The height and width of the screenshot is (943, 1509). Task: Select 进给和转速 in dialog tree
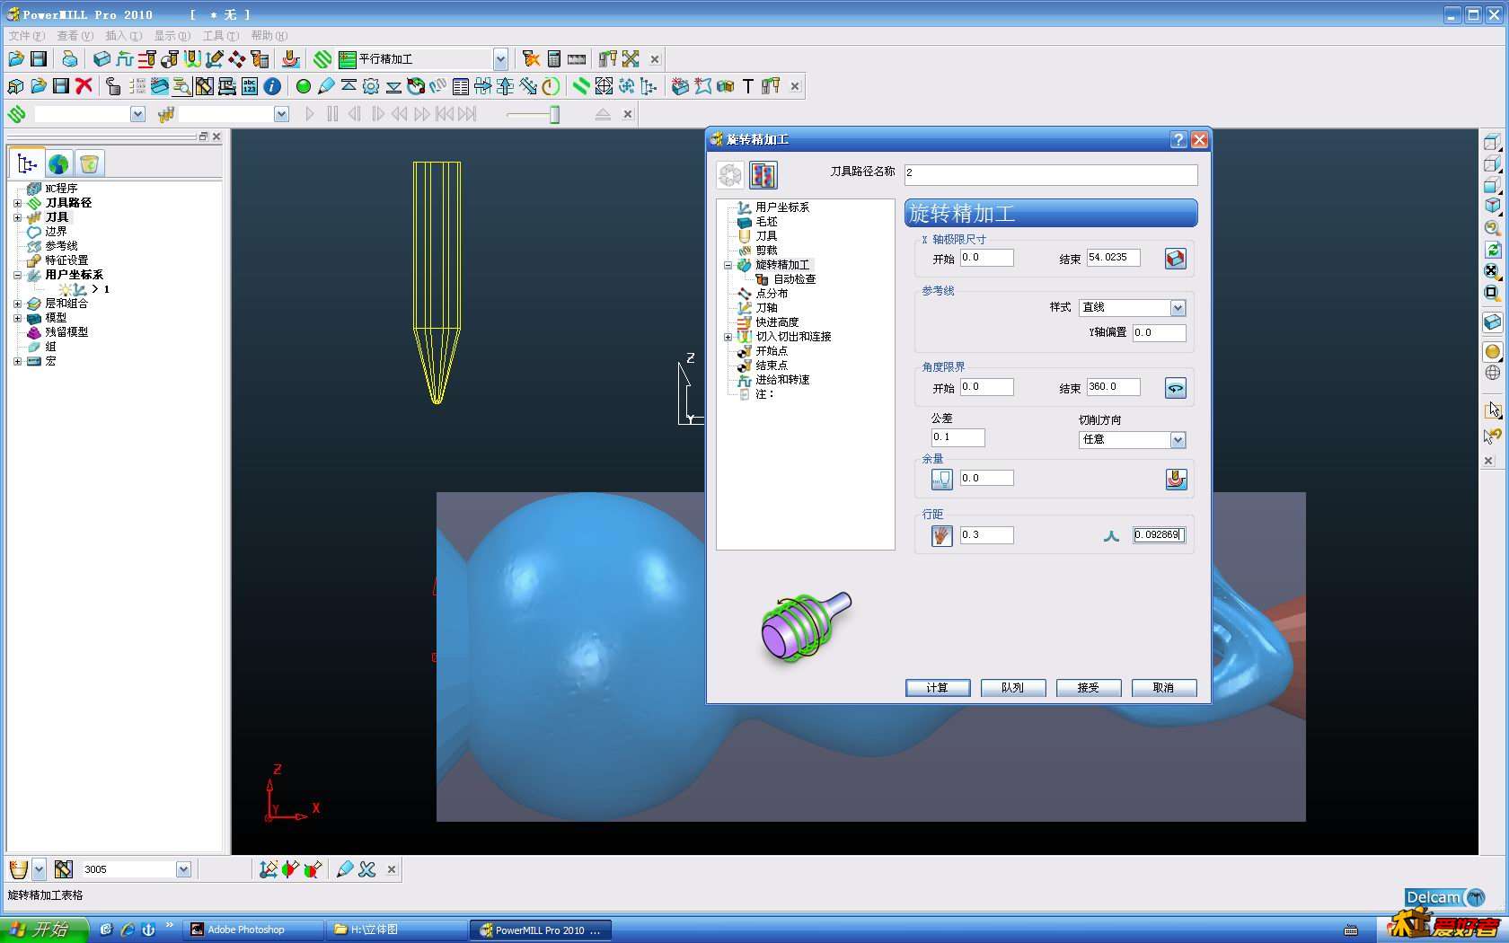click(781, 380)
